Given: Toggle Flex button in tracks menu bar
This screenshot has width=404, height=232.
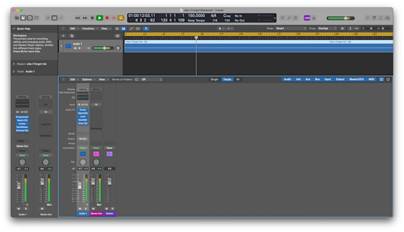Looking at the screenshot, I should [138, 28].
